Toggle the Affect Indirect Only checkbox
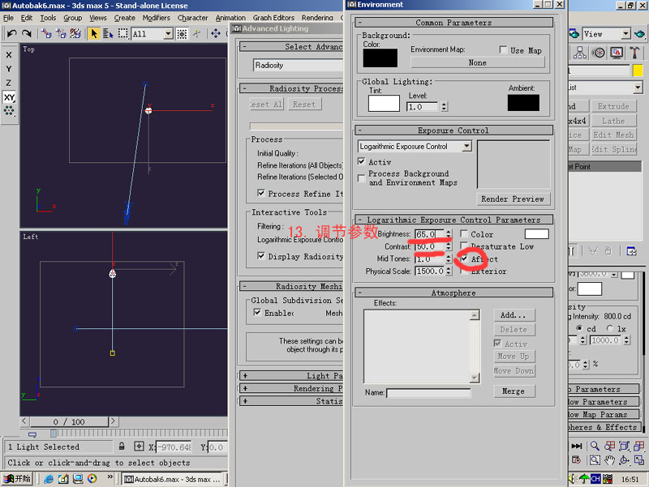Viewport: 649px width, 487px height. (464, 258)
